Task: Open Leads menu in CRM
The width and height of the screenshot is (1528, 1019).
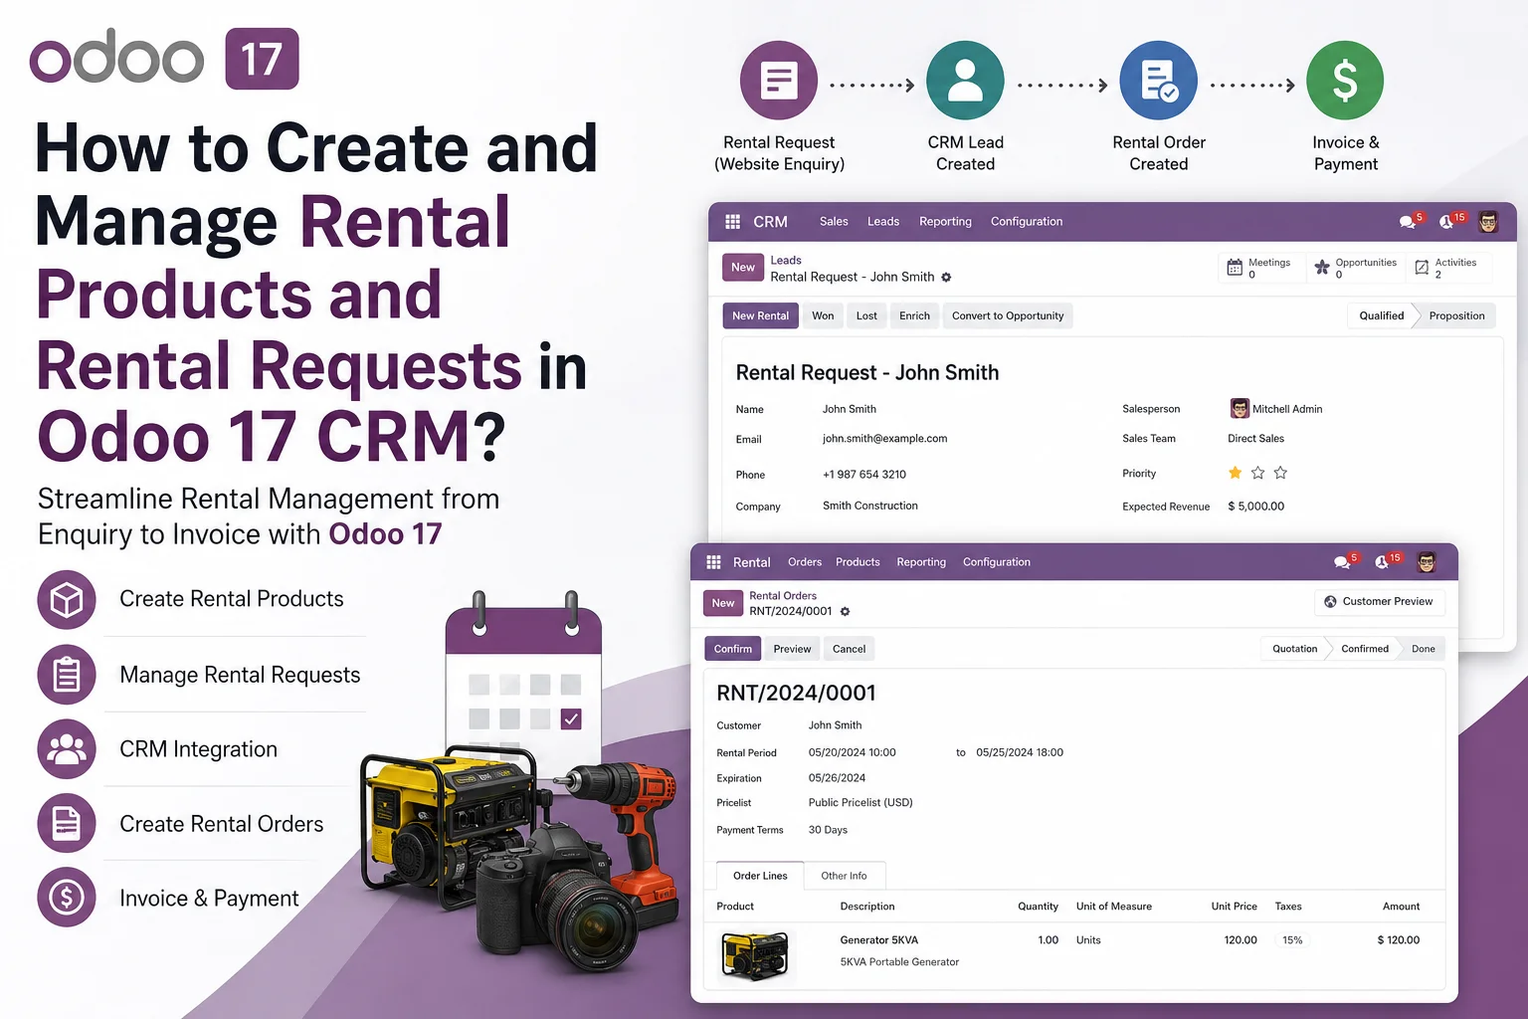Action: point(883,222)
